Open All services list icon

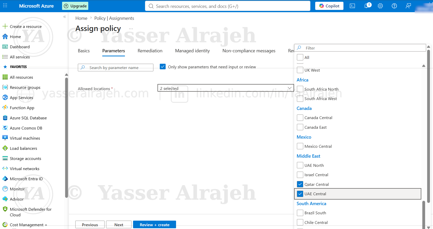click(5, 57)
